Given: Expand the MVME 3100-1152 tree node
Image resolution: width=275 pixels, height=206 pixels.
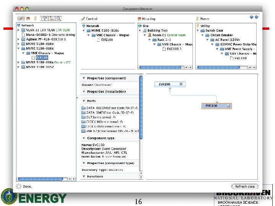Looking at the screenshot, I should click(x=18, y=67).
